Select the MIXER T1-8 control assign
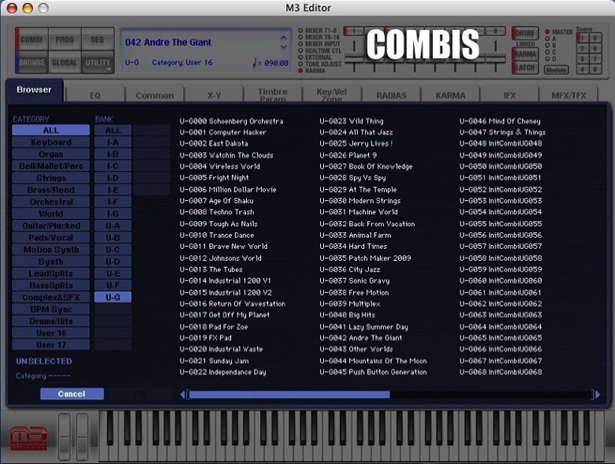The image size is (615, 464). 300,31
